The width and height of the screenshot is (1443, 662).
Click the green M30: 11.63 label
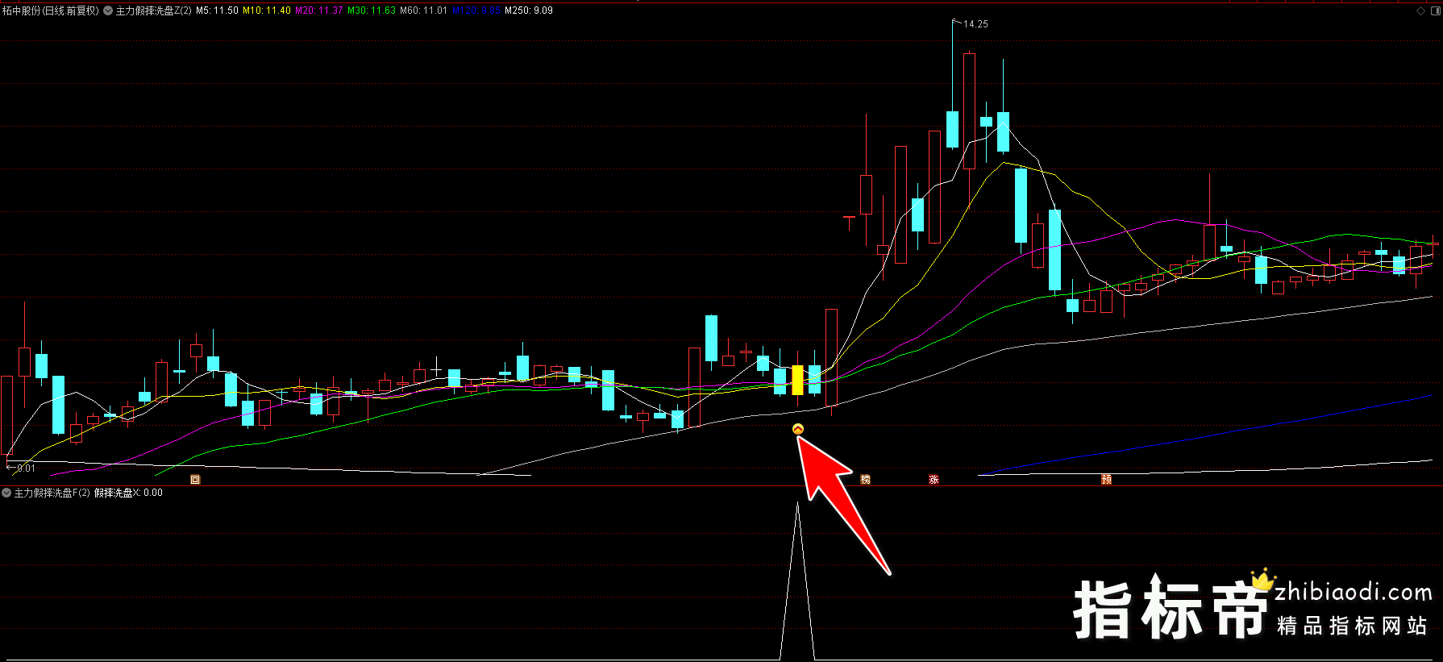pos(372,10)
